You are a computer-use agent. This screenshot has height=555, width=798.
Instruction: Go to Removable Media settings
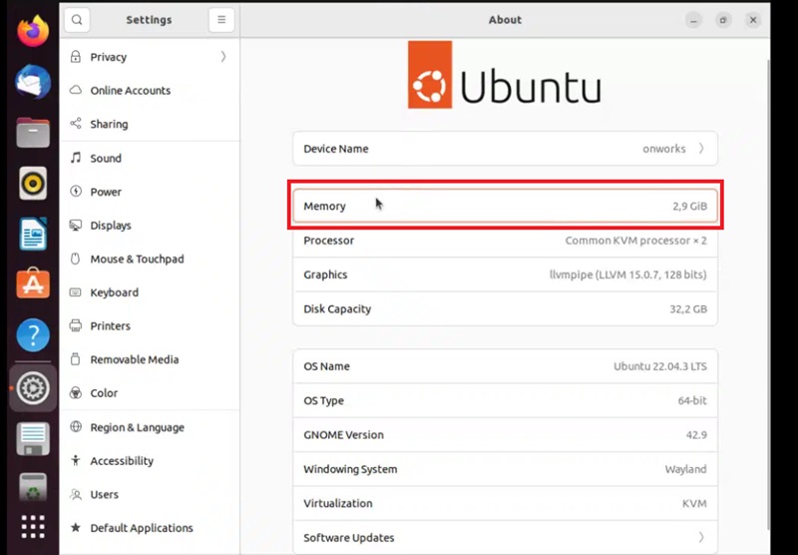(x=150, y=359)
